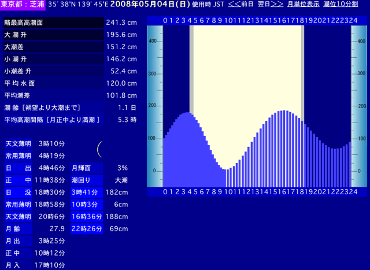Image resolution: width=370 pixels, height=270 pixels.
Task: Select the 10時12分 moon transit time
Action: pos(50,253)
